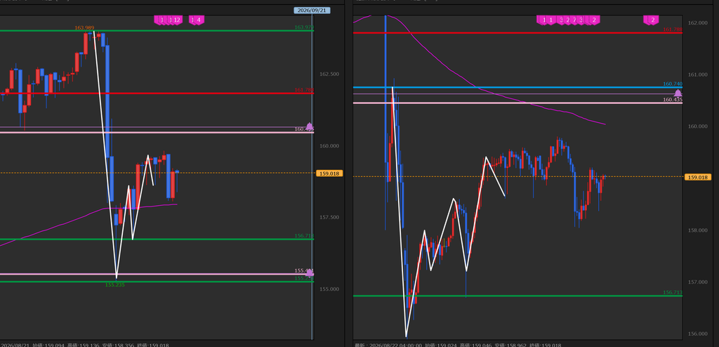Select the orange 159.018 price tag in left chart
Viewport: 719px width, 347px height.
[329, 173]
